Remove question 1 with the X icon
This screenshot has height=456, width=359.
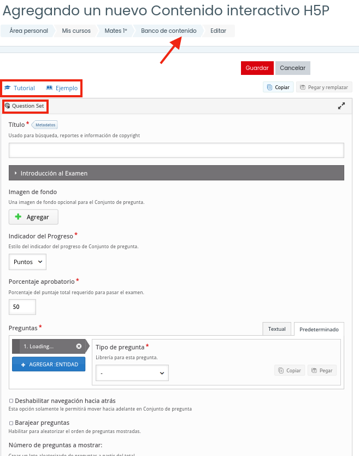(79, 346)
